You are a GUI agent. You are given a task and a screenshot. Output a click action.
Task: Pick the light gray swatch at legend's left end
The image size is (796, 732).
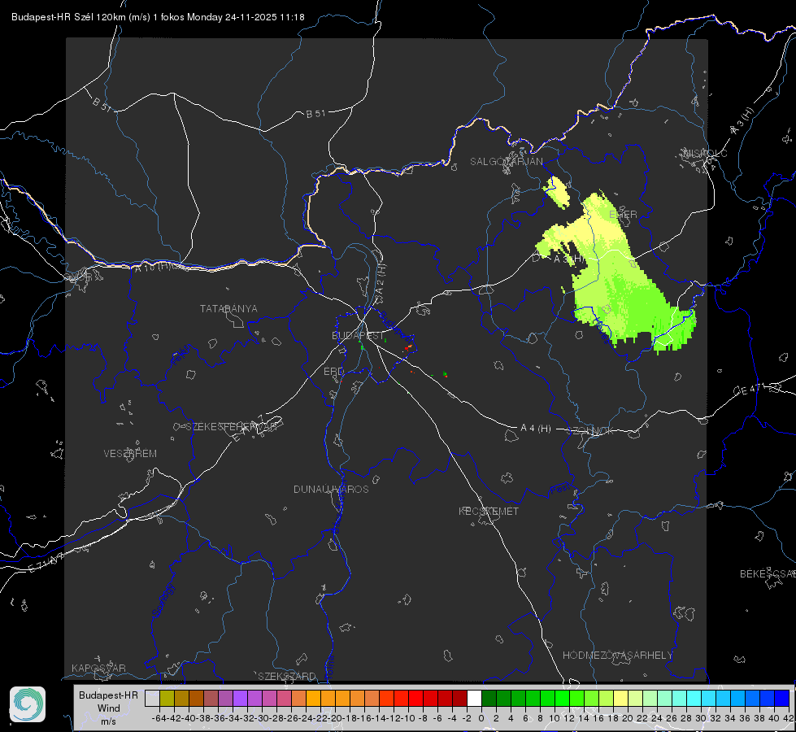pyautogui.click(x=152, y=698)
